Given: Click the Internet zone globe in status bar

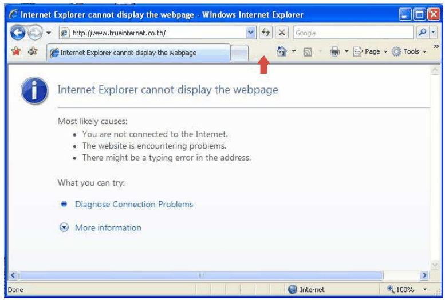Looking at the screenshot, I should [292, 290].
